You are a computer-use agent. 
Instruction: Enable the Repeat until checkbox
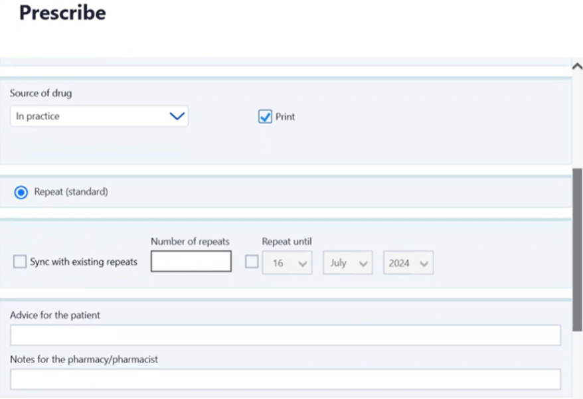252,262
